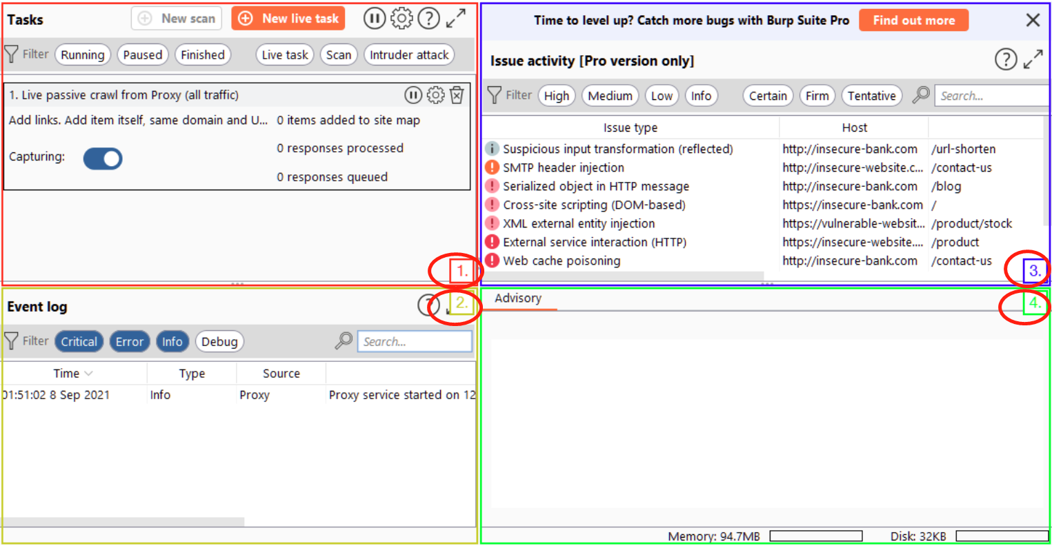
Task: Pause all tasks using the Tasks header pause icon
Action: point(375,19)
